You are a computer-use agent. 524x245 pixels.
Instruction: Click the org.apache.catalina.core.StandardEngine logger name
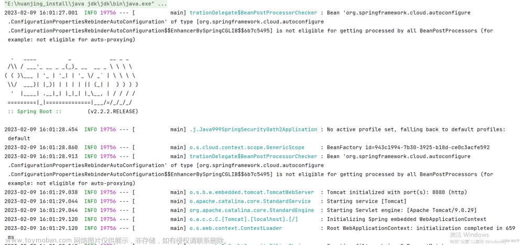(x=252, y=210)
